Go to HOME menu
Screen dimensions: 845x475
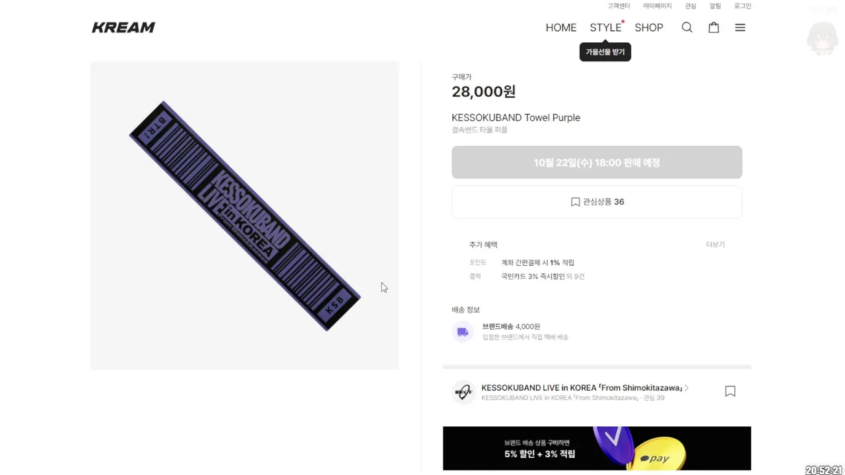(x=561, y=28)
